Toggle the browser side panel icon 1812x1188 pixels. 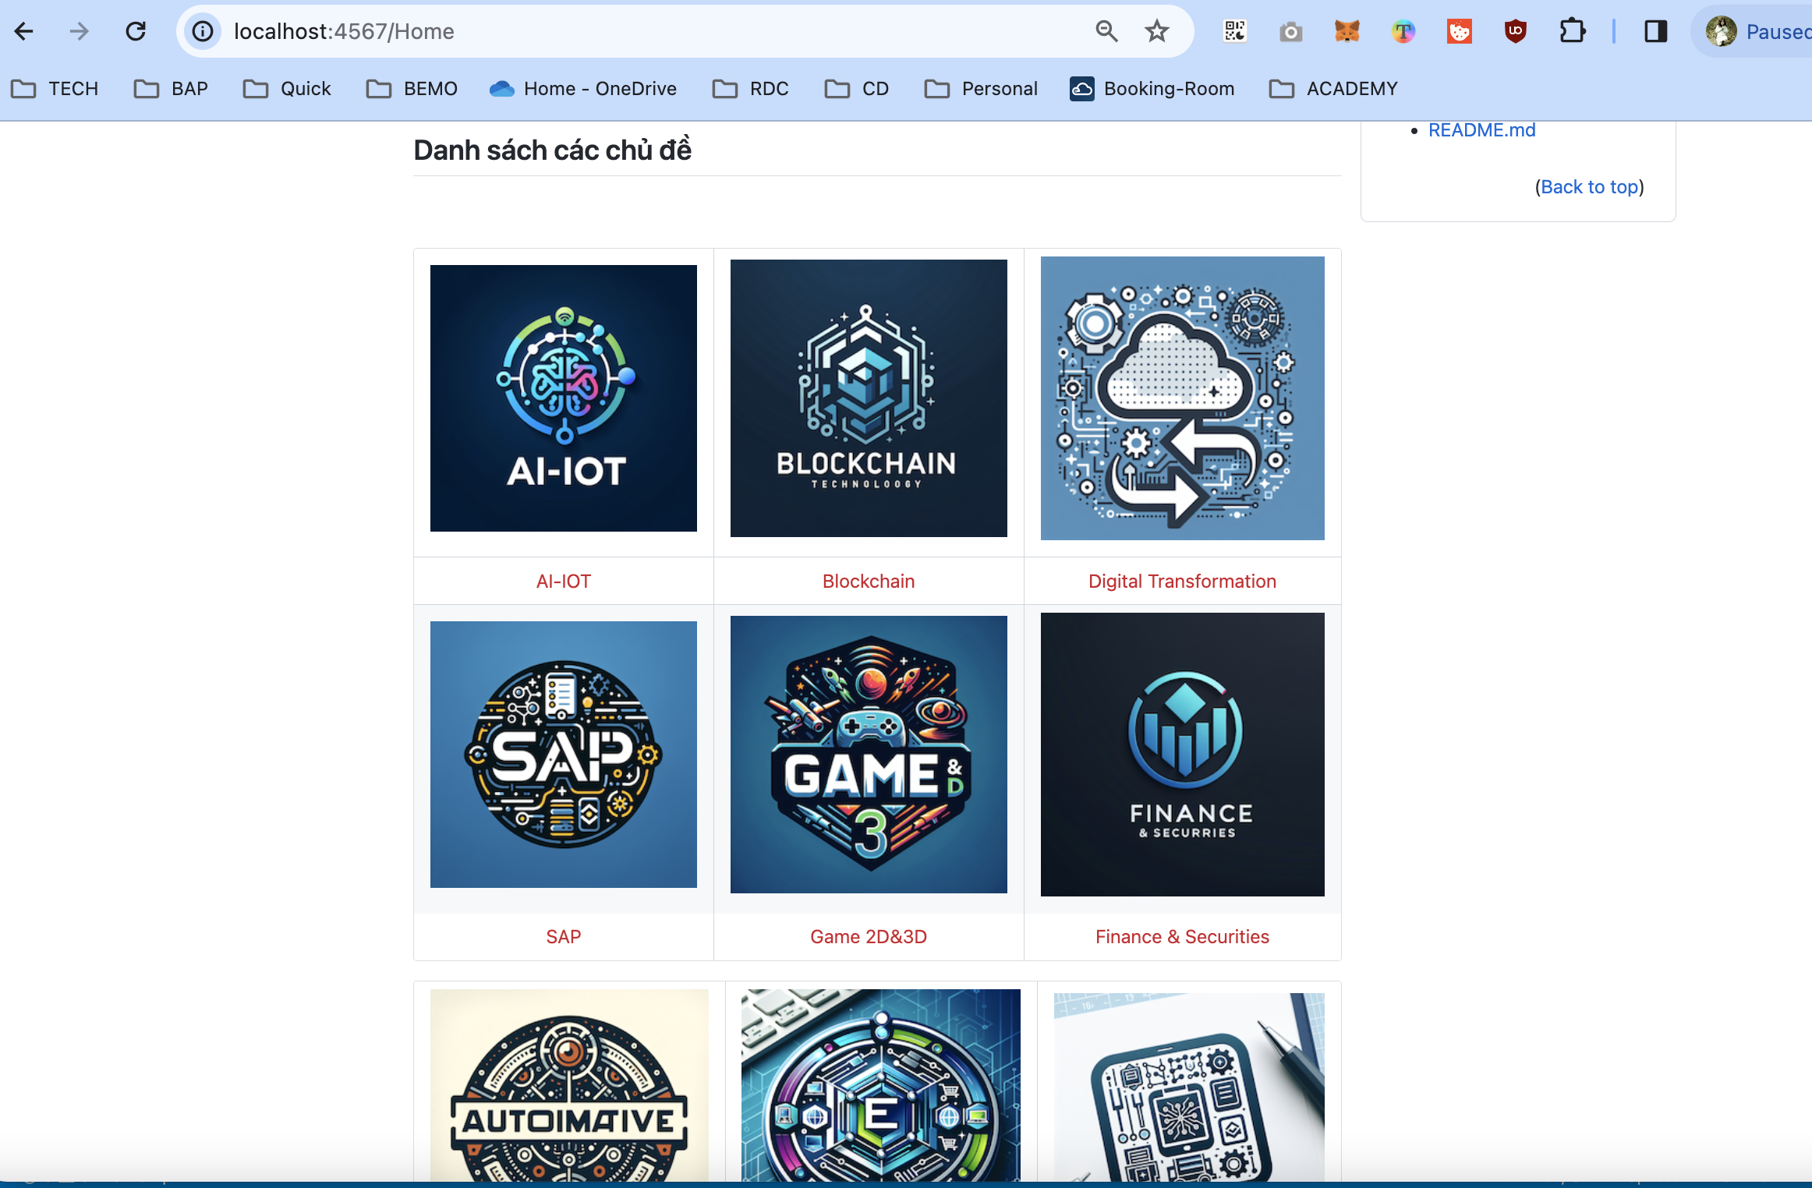pos(1655,31)
